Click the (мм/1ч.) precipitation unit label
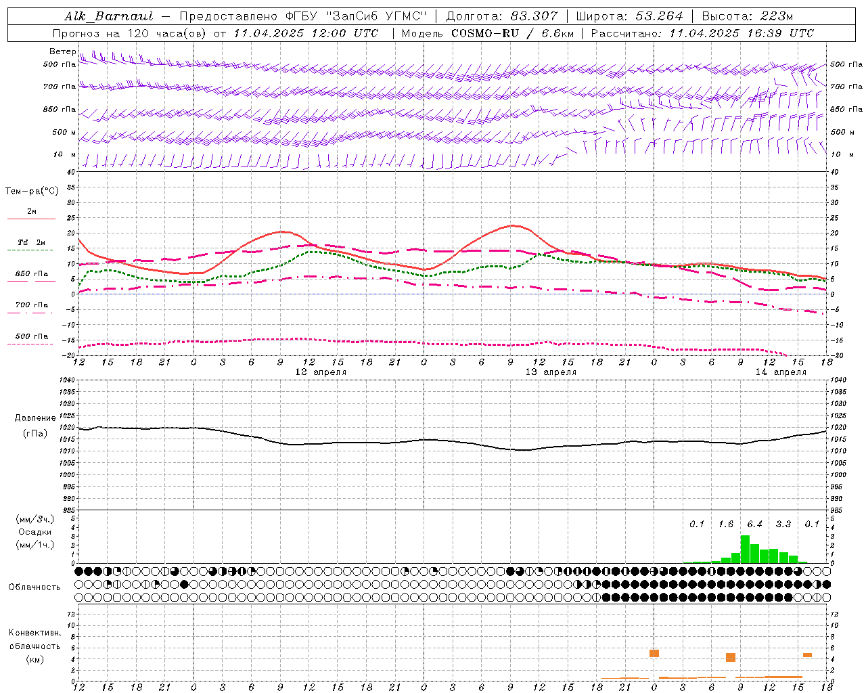The width and height of the screenshot is (866, 693). pyautogui.click(x=35, y=545)
